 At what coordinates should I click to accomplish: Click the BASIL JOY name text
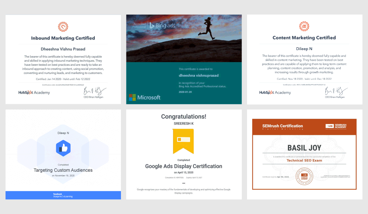(304, 148)
